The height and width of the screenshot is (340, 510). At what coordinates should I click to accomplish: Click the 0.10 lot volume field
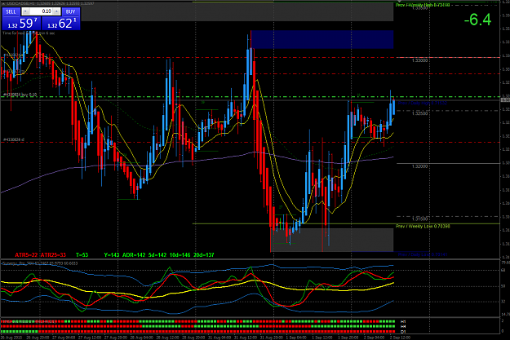coord(42,11)
